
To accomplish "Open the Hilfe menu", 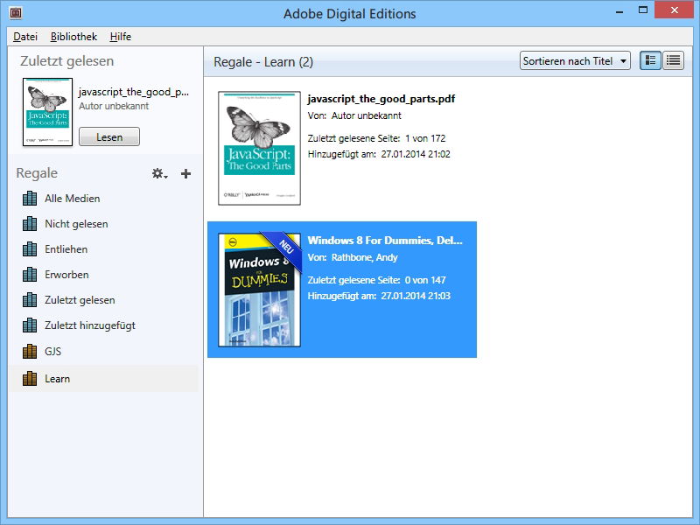I will pyautogui.click(x=121, y=37).
